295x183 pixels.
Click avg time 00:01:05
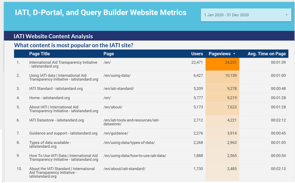pyautogui.click(x=278, y=143)
